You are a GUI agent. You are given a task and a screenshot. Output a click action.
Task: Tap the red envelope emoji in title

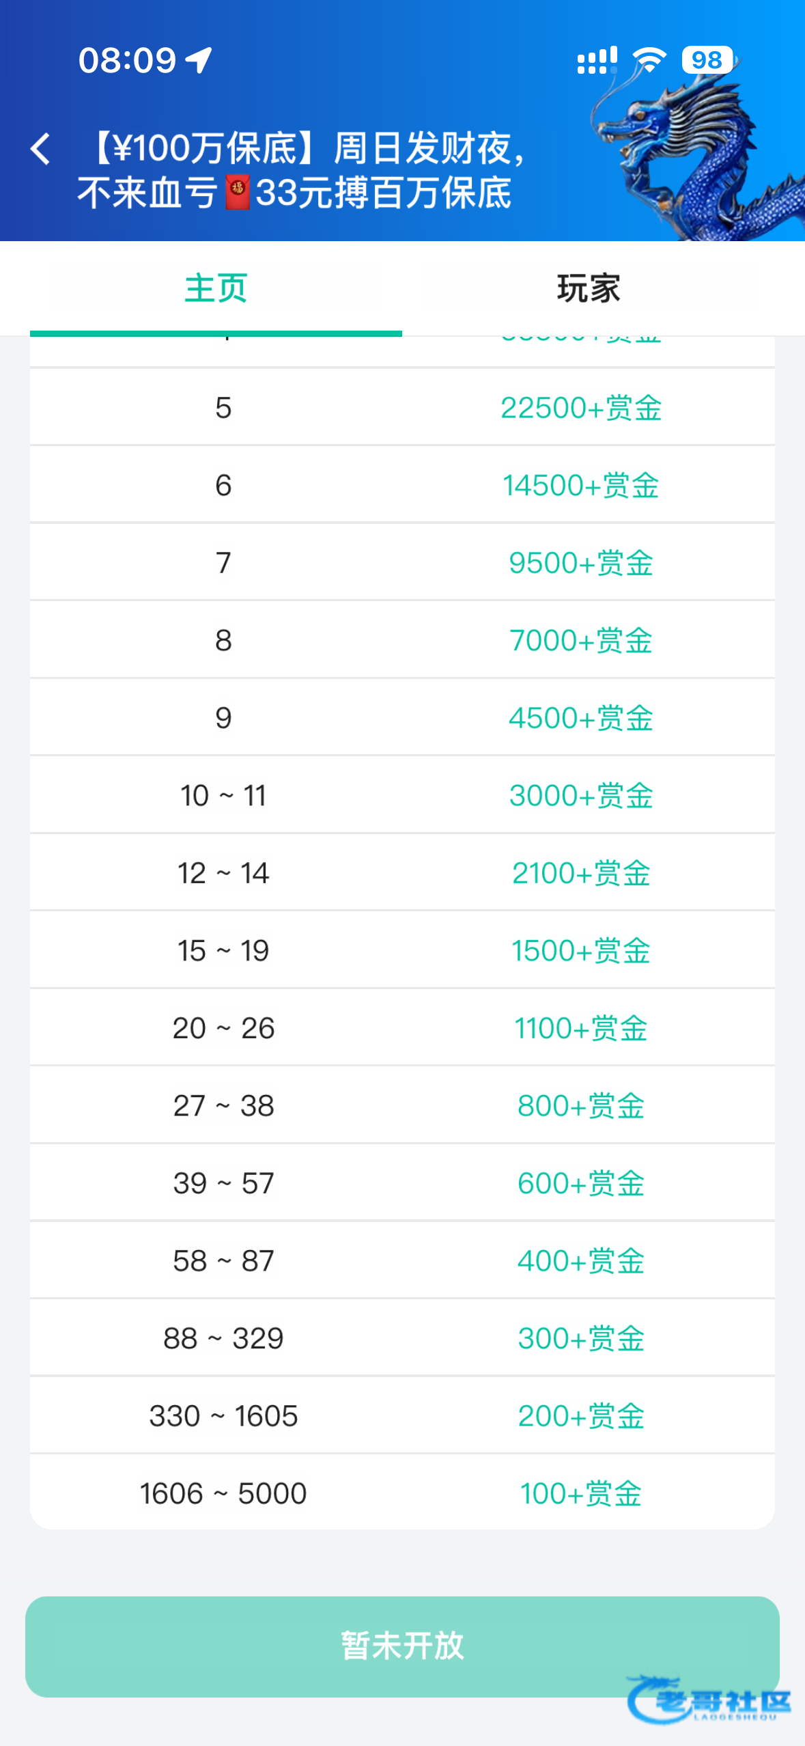237,193
